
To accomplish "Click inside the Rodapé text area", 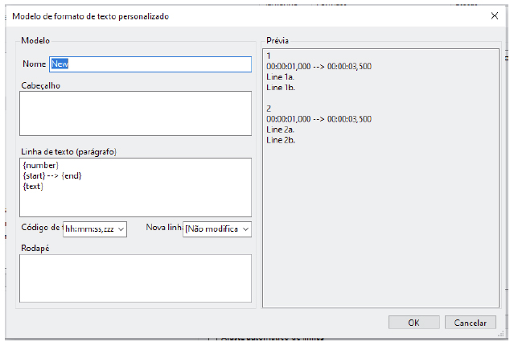I will 136,278.
